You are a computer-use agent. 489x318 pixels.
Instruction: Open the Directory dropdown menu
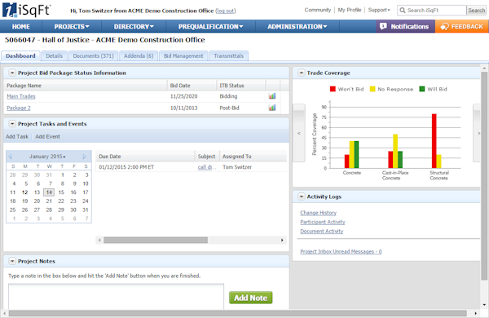pyautogui.click(x=134, y=27)
